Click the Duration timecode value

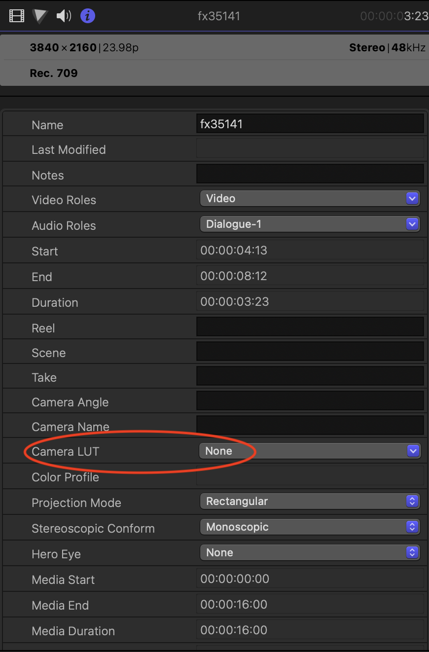[235, 302]
